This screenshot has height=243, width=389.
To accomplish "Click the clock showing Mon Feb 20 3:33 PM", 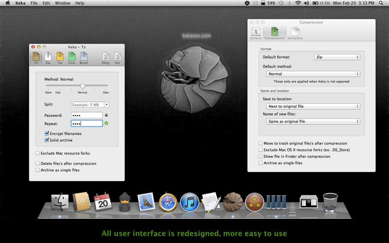I will (354, 3).
